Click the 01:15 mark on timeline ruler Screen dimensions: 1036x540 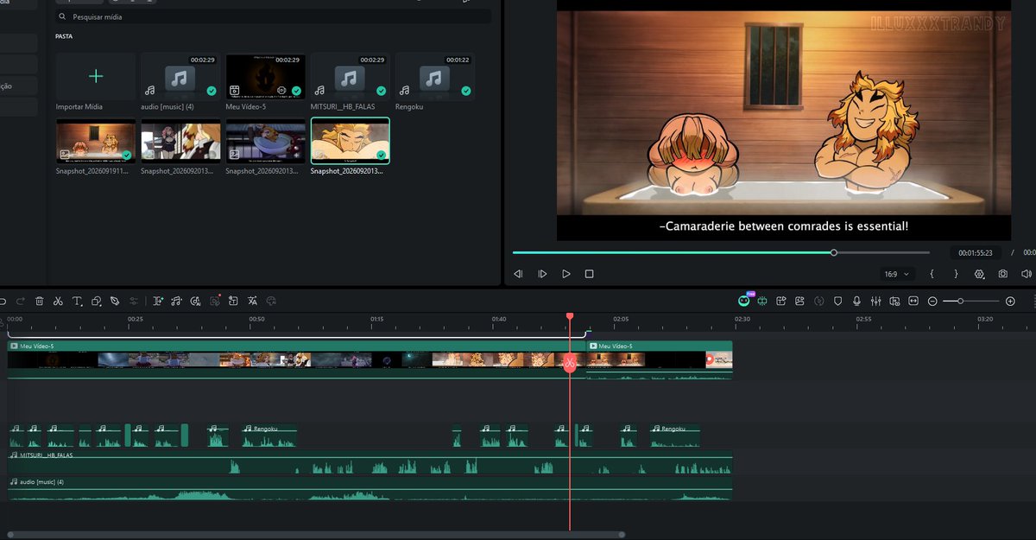tap(376, 320)
